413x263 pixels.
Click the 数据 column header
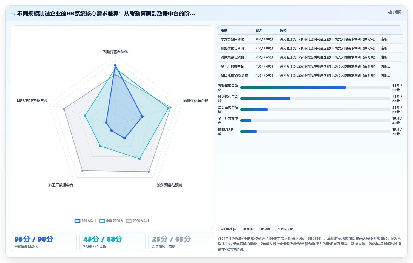259,30
